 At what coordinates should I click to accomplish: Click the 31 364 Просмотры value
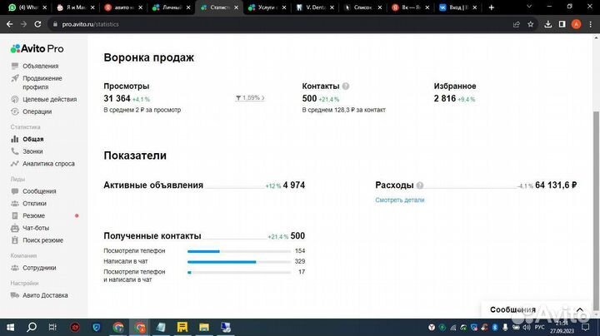pyautogui.click(x=117, y=98)
